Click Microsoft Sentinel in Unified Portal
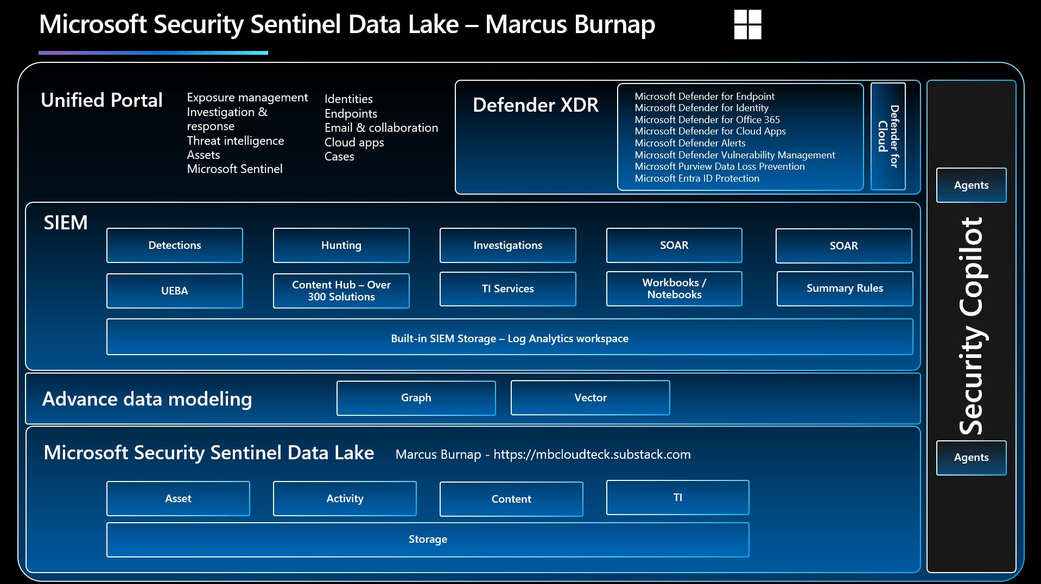Image resolution: width=1041 pixels, height=584 pixels. click(234, 169)
